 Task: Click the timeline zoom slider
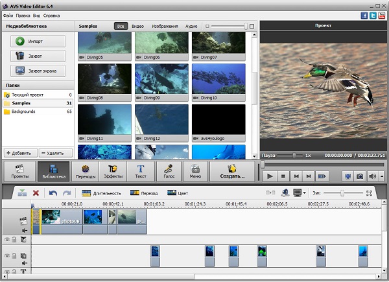click(x=342, y=193)
